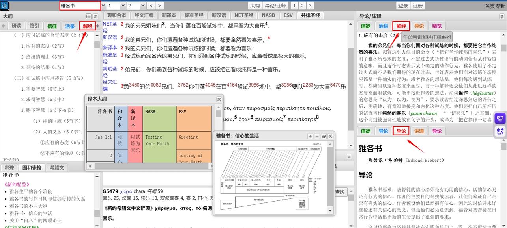Go to next verse with > button
The width and height of the screenshot is (507, 228).
pos(159,6)
